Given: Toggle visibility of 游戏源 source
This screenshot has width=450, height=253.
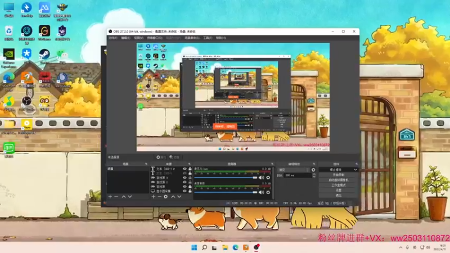Looking at the screenshot, I should click(x=184, y=187).
